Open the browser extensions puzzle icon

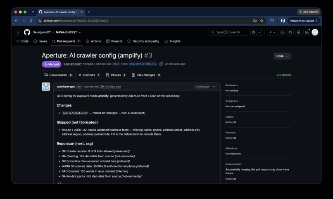click(x=272, y=21)
